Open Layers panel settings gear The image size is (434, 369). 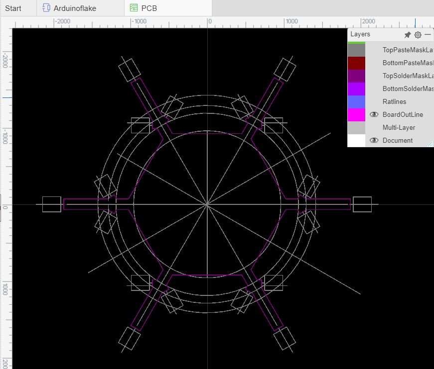pos(418,35)
